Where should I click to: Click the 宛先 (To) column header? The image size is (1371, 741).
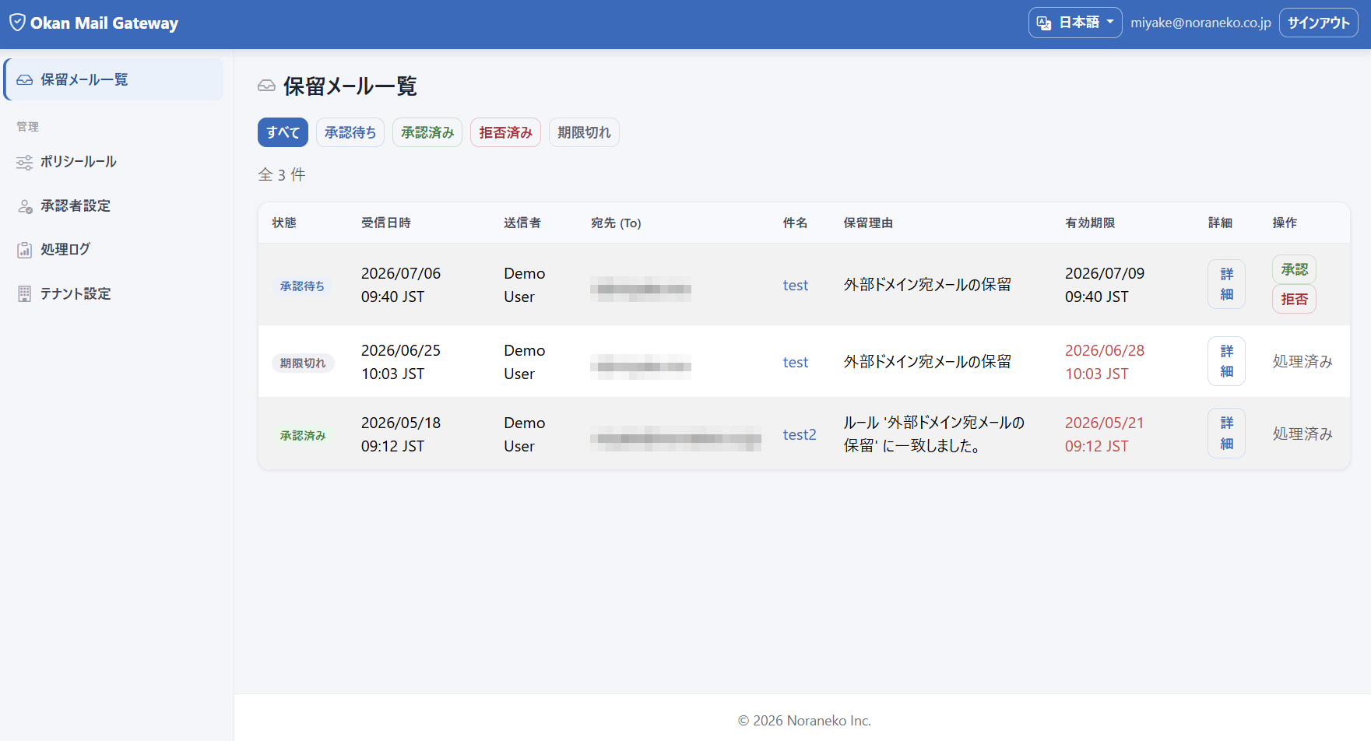pos(616,223)
